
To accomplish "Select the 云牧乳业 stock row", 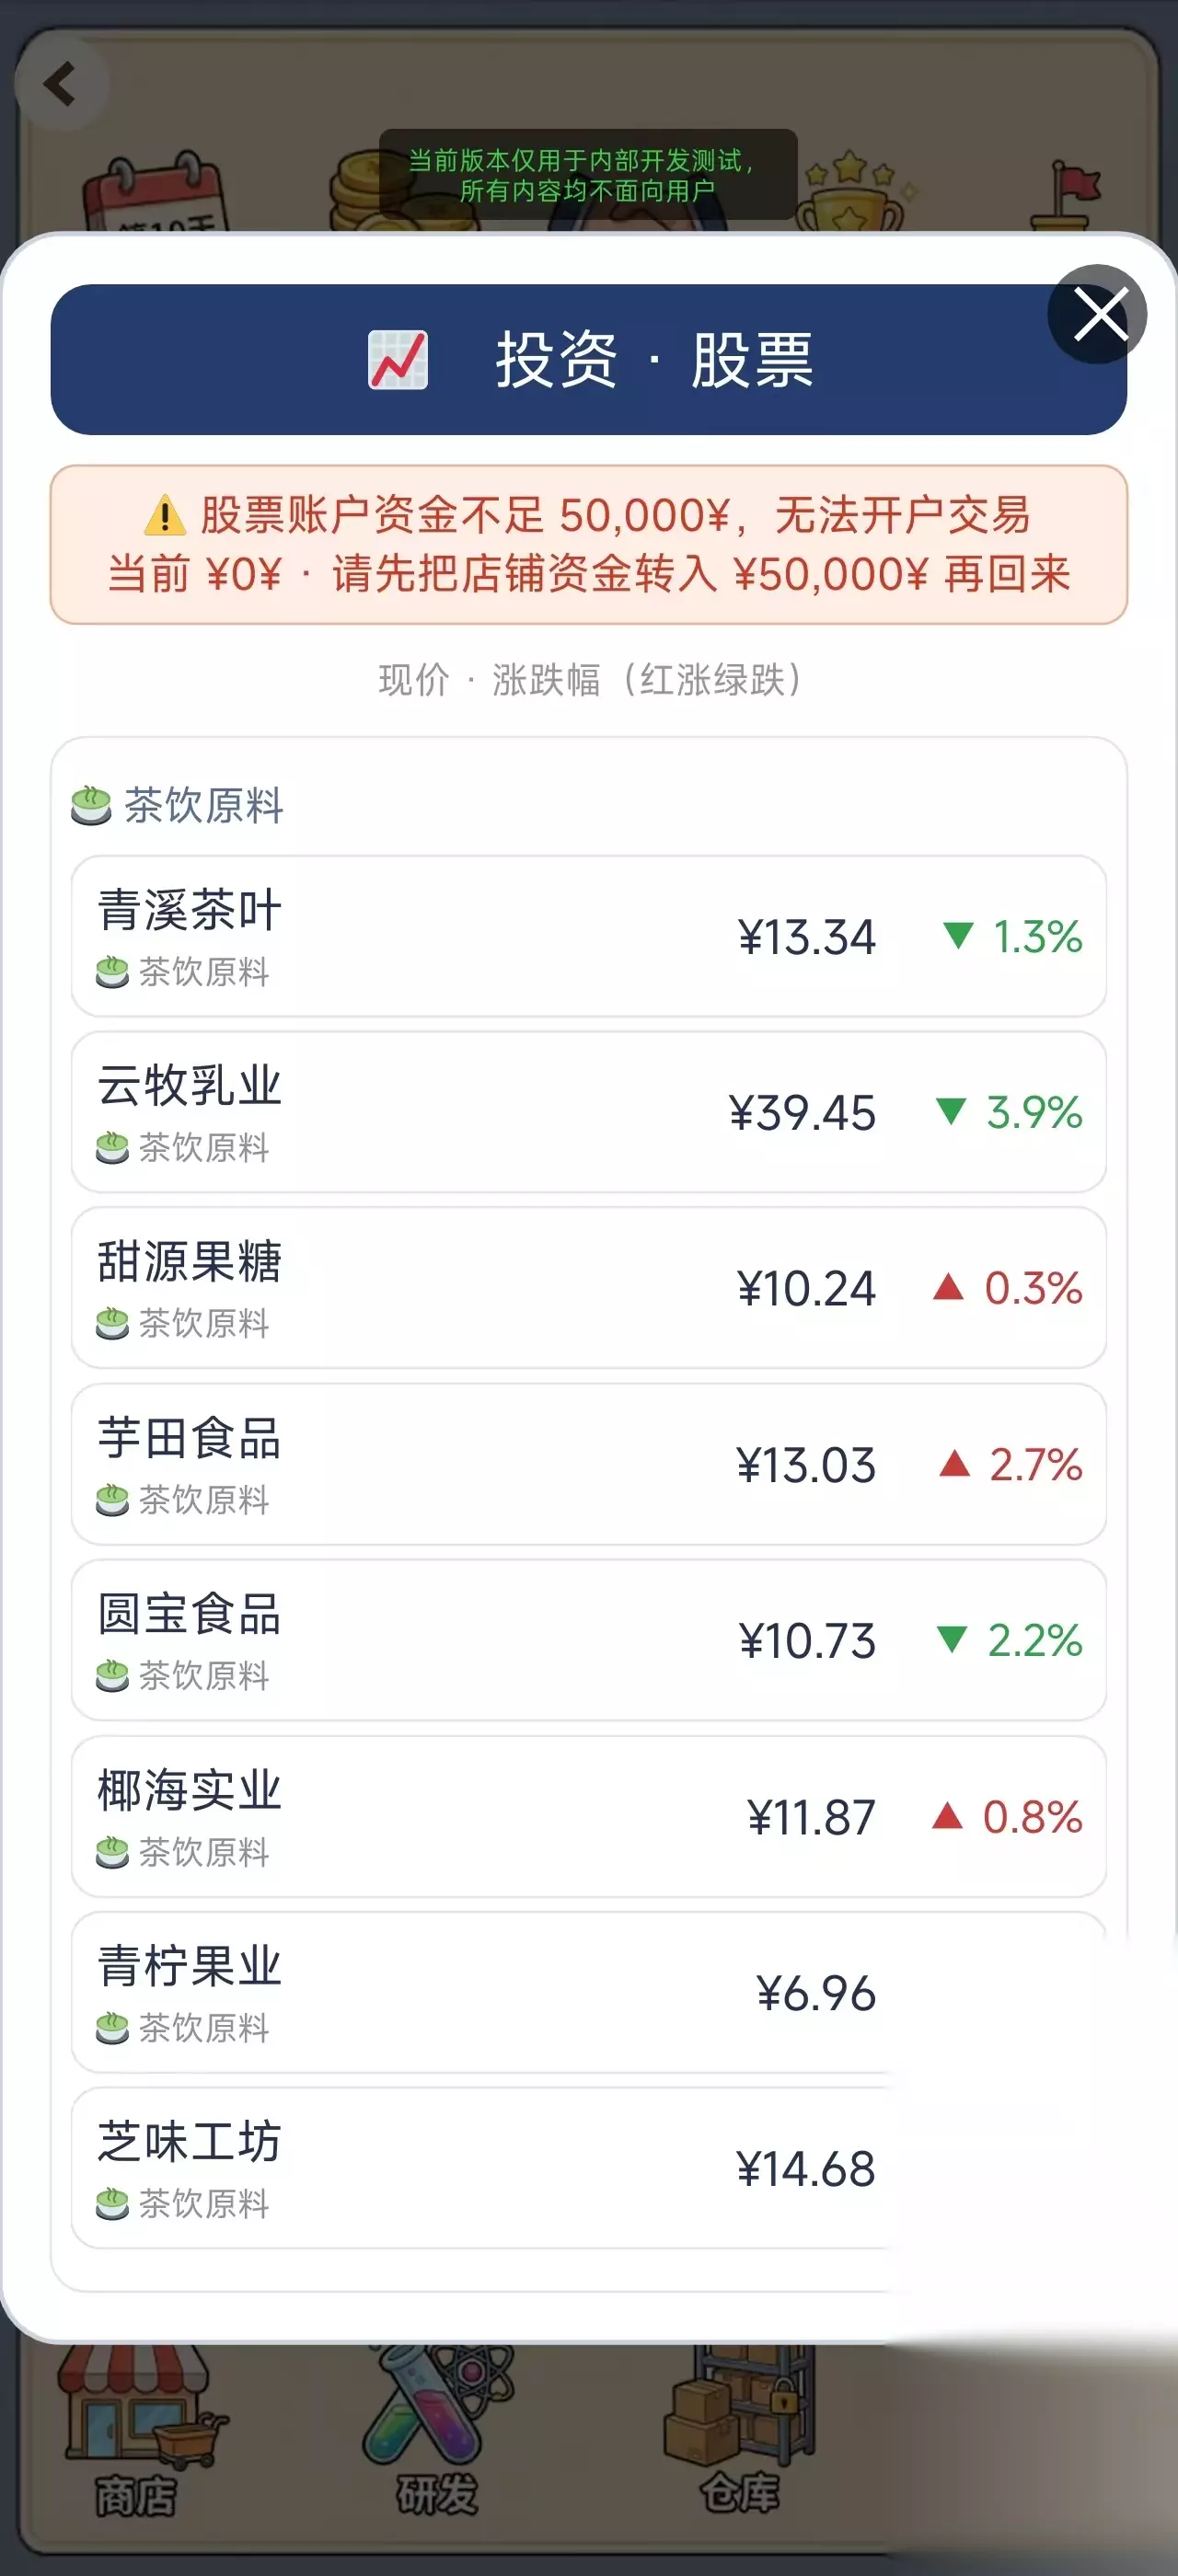I will pos(589,1112).
